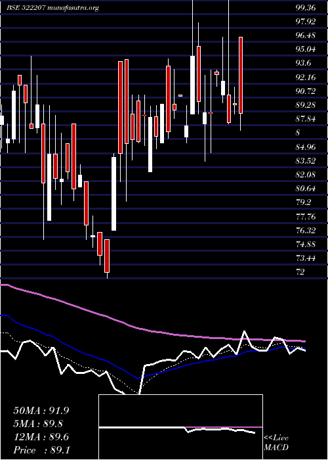Click the 5MA : 89.8 readout
328x460 pixels.
(38, 424)
